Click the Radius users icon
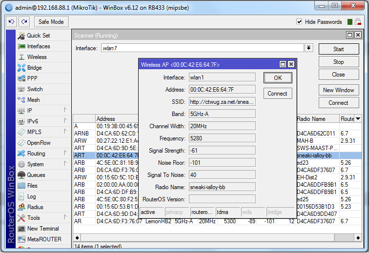Viewport: 369px width, 253px height. 21,207
